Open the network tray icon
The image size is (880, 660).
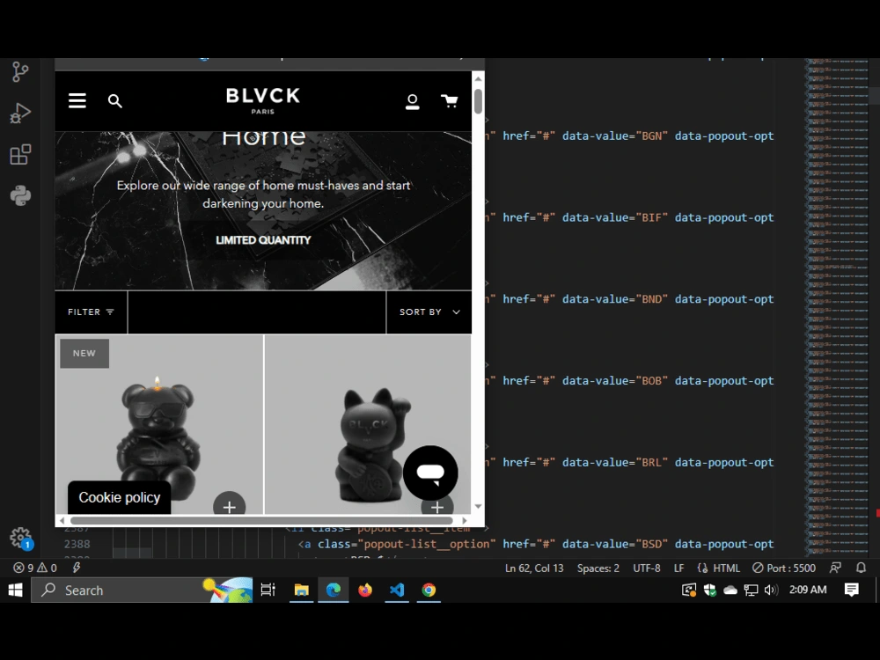click(751, 590)
